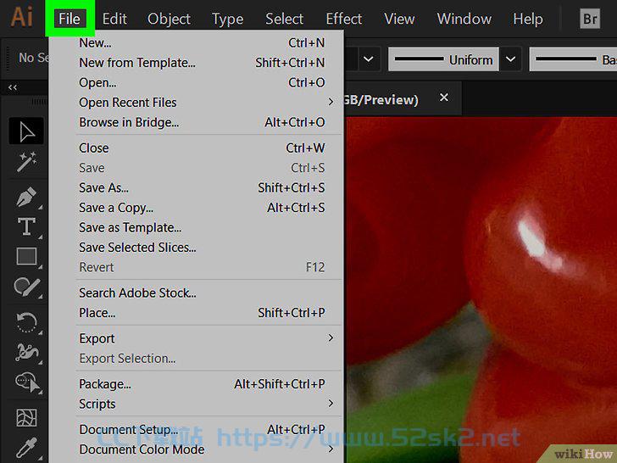Open the File menu

[x=69, y=19]
